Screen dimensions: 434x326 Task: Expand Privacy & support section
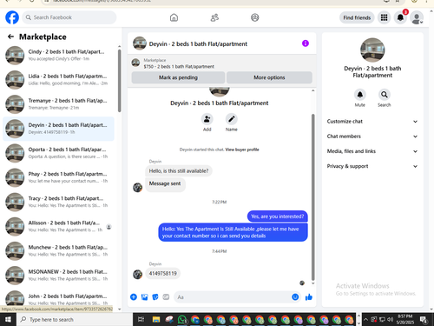click(372, 166)
